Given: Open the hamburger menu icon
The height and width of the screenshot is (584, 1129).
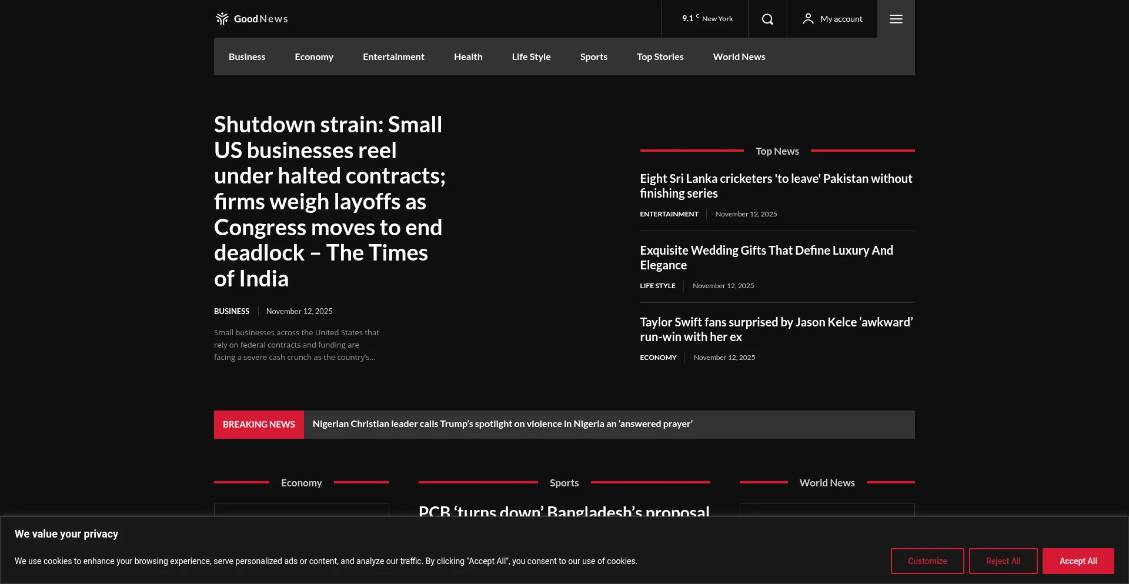Looking at the screenshot, I should (x=896, y=19).
